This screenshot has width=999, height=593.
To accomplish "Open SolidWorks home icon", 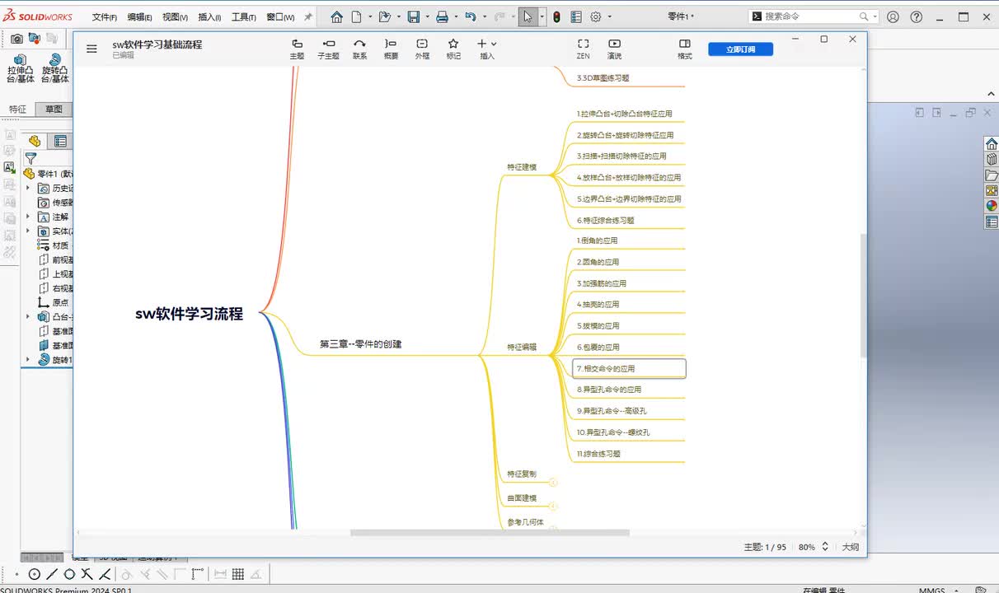I will click(x=336, y=16).
